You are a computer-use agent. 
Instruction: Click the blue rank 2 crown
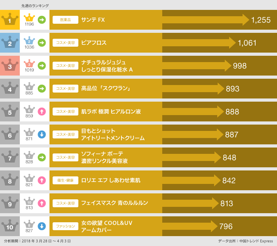point(9,43)
